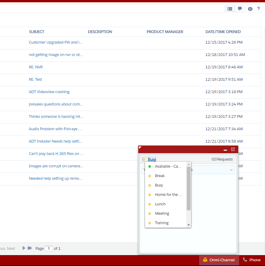Open the Busy status dropdown
The height and width of the screenshot is (266, 265).
coord(152,159)
